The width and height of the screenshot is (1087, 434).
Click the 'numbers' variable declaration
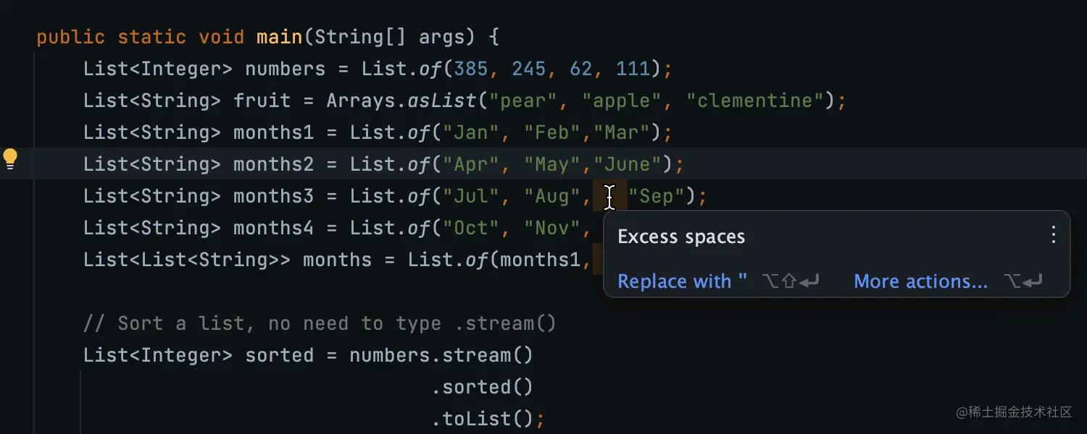[x=286, y=69]
